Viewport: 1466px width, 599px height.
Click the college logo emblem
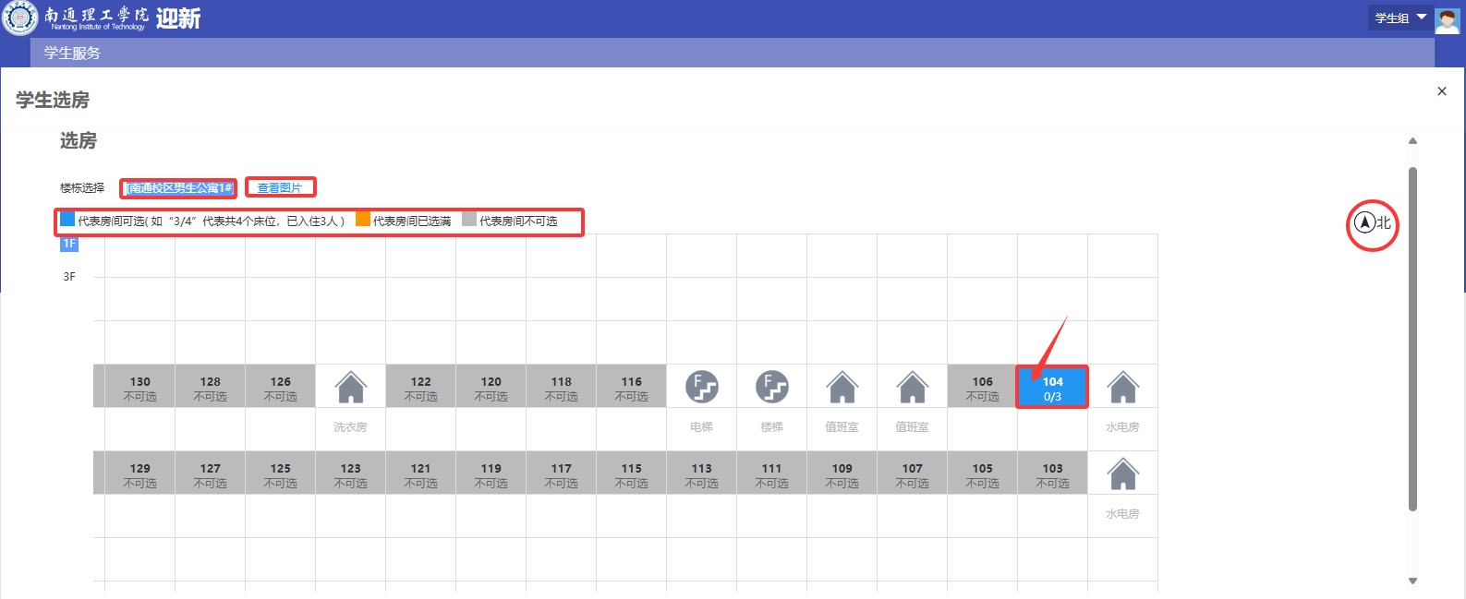(x=20, y=18)
